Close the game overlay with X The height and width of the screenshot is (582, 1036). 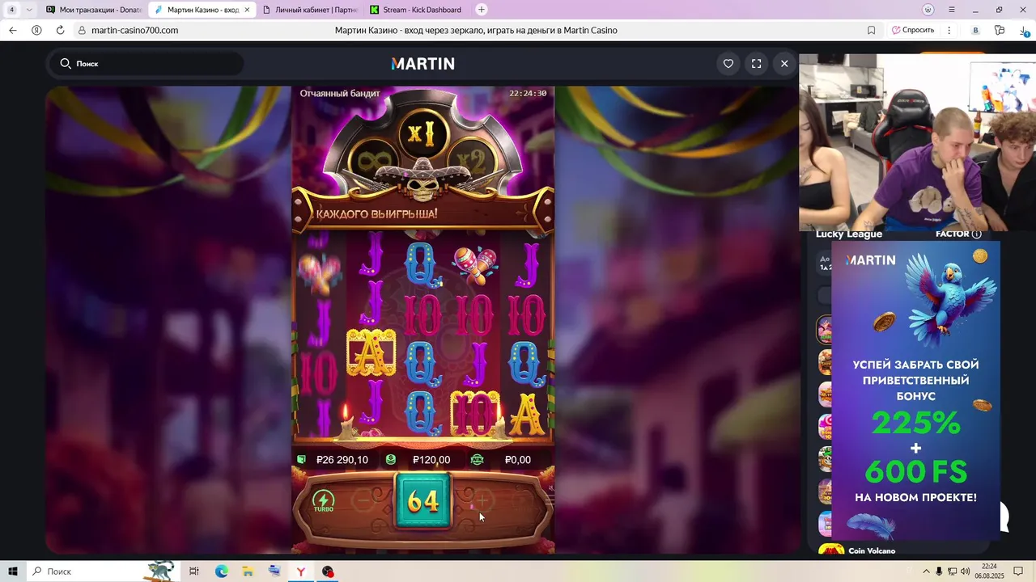pyautogui.click(x=784, y=64)
